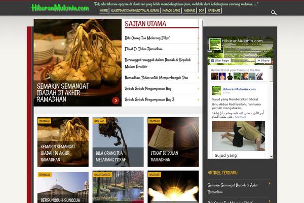Click red arrow button on featured slide
Viewport: 304px width, 203px height.
click(116, 100)
